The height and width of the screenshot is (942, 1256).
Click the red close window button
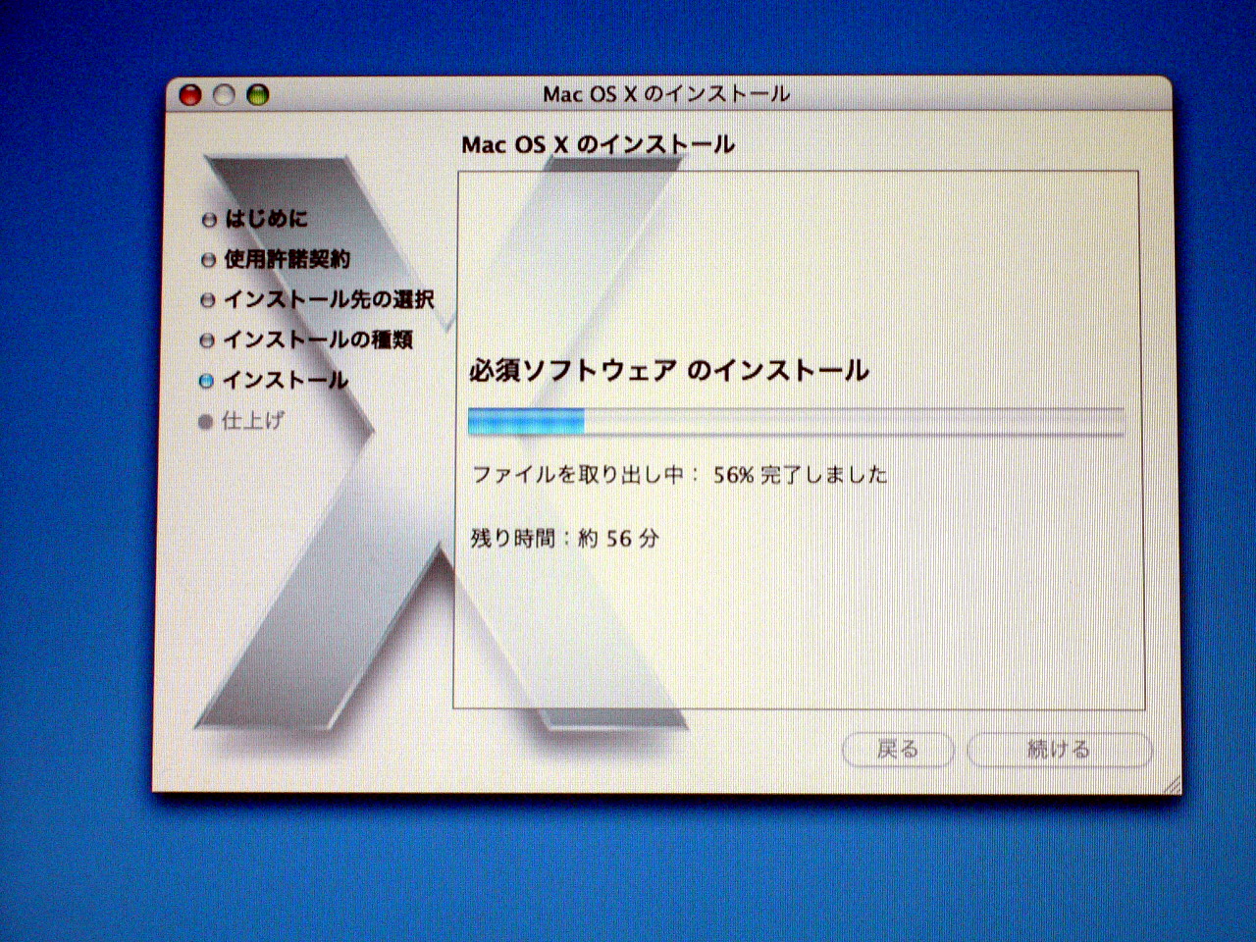tap(190, 94)
